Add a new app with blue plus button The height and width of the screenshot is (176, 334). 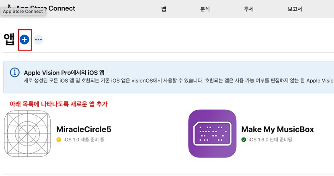[24, 40]
